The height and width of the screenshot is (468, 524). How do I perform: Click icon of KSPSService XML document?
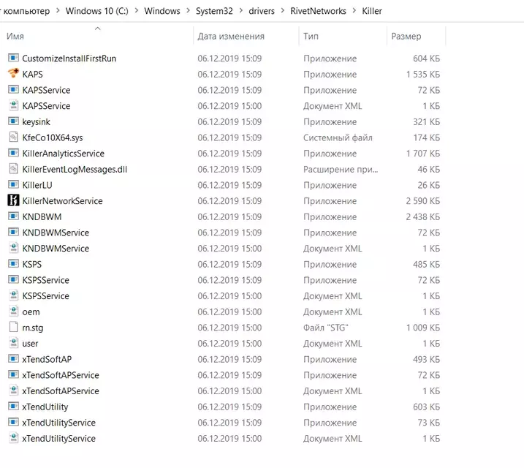tap(13, 295)
